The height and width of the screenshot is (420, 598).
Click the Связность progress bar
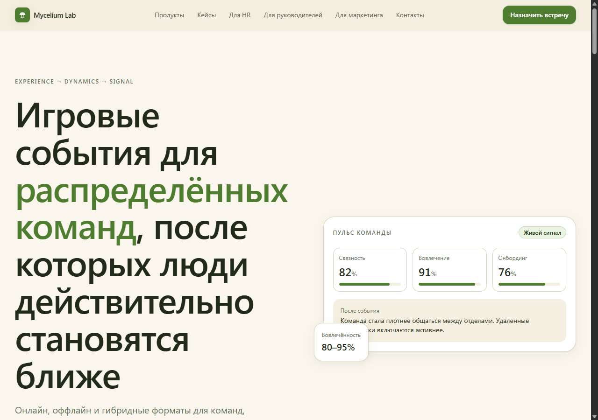370,284
